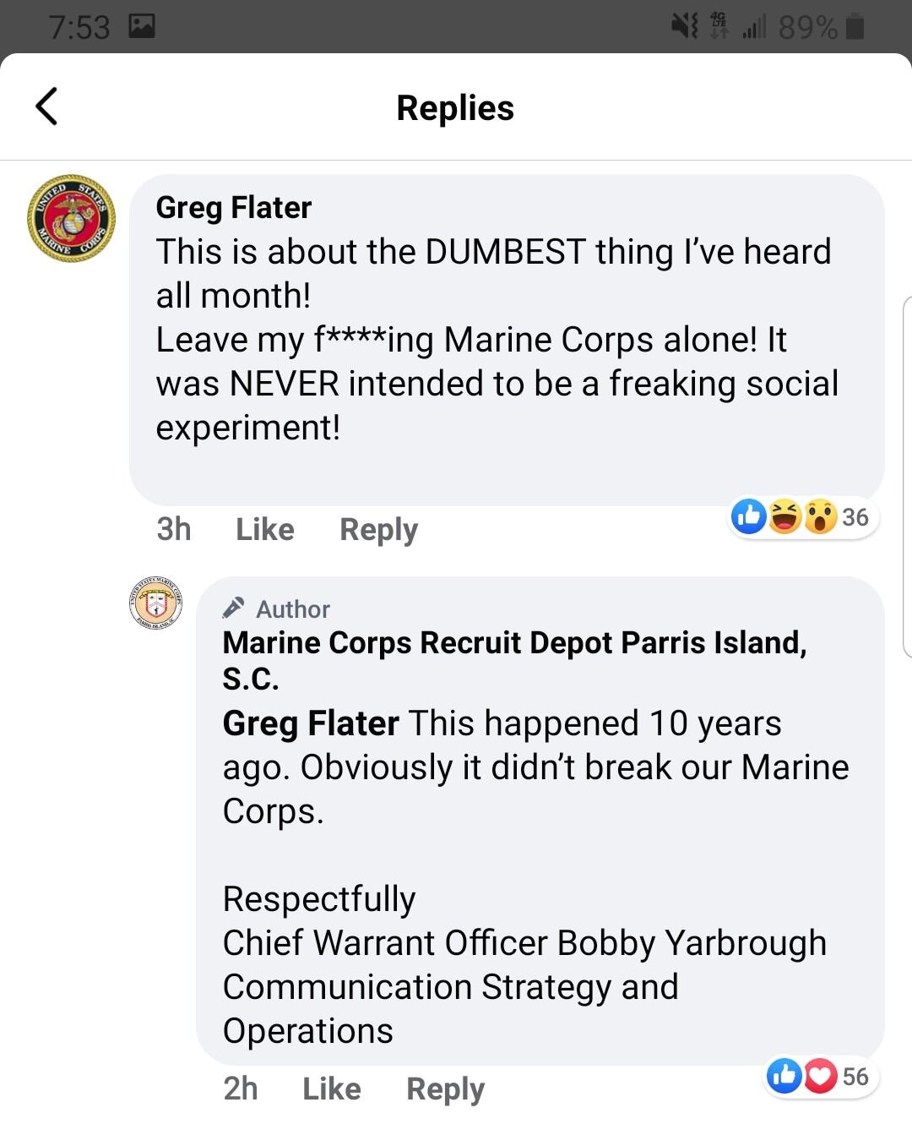Tap the battery icon in status bar
912x1135 pixels.
(855, 27)
